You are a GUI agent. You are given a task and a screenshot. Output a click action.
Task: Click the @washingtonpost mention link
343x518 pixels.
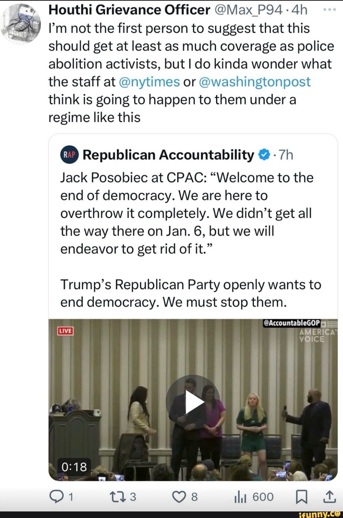point(254,82)
